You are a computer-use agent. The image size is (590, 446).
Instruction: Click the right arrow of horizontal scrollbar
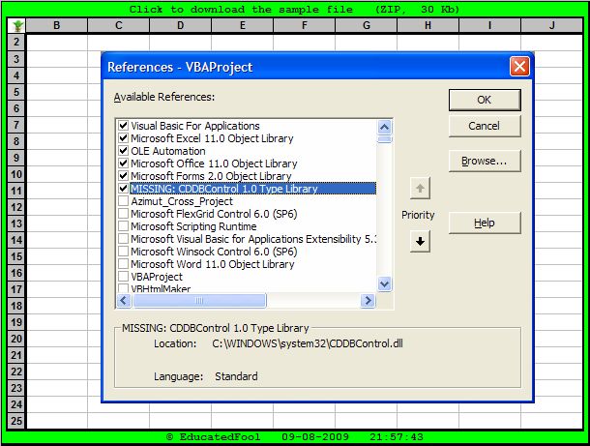click(368, 300)
